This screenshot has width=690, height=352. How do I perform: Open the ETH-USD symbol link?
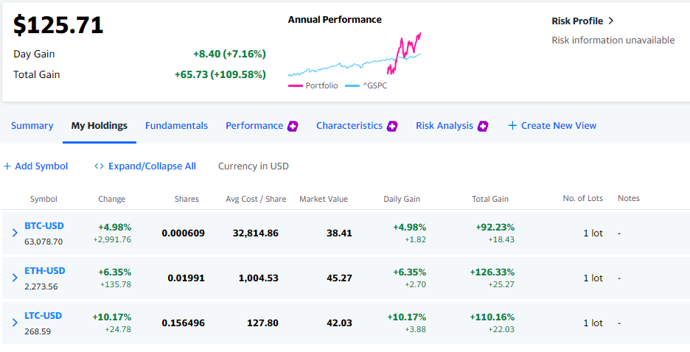point(45,271)
